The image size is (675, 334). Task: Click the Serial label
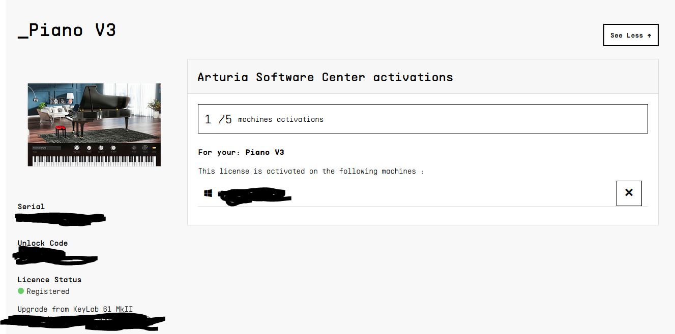[x=31, y=207]
